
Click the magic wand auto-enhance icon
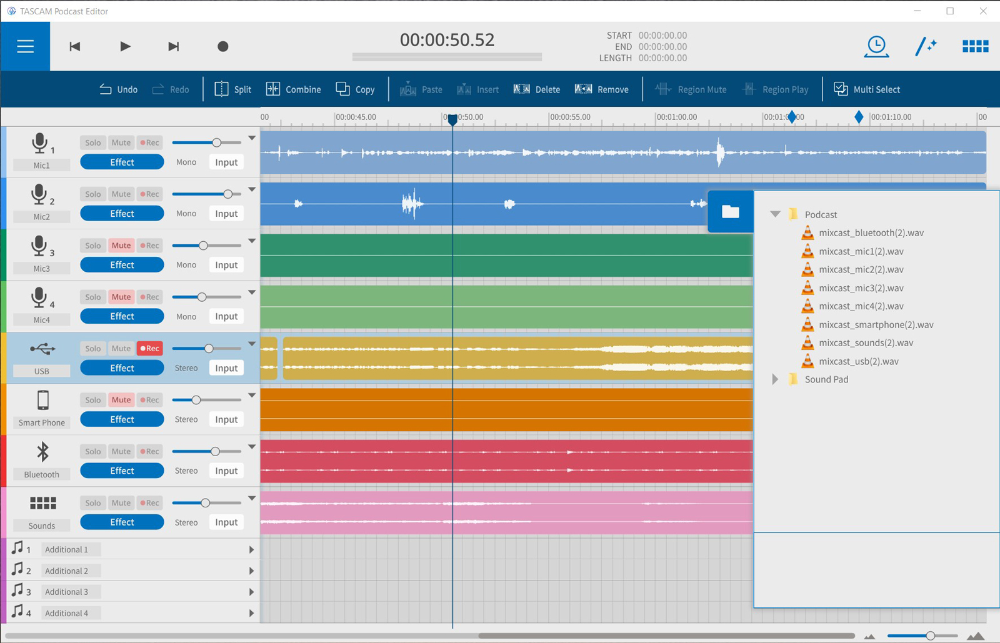pos(926,46)
